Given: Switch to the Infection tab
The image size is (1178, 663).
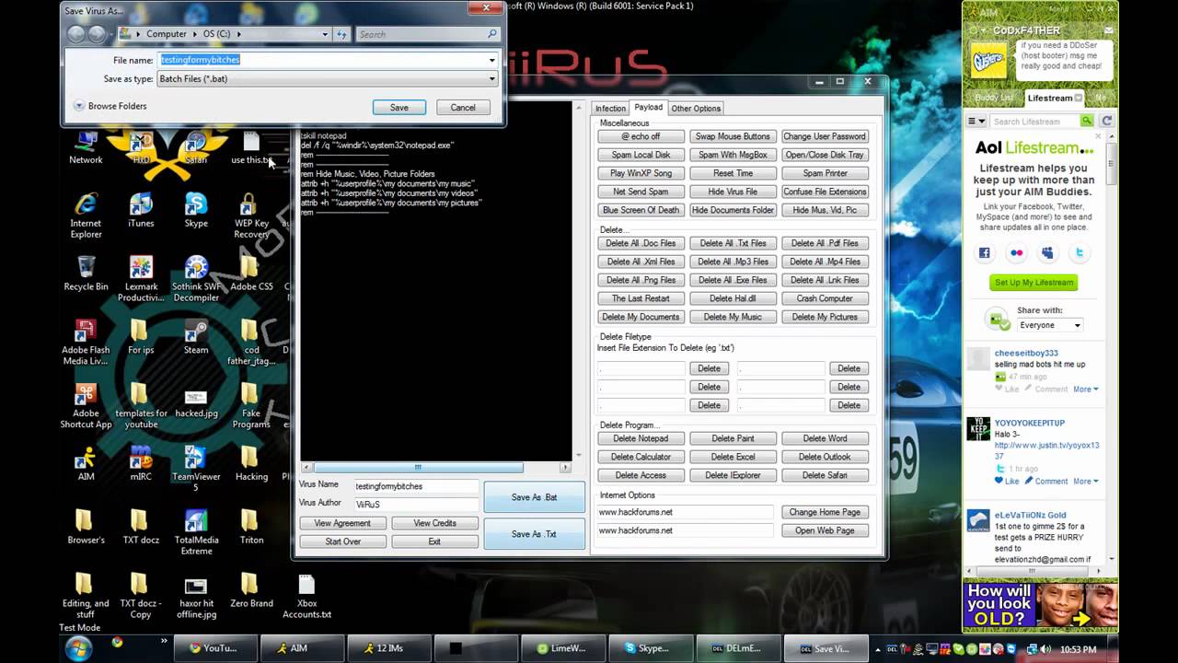Looking at the screenshot, I should tap(610, 109).
